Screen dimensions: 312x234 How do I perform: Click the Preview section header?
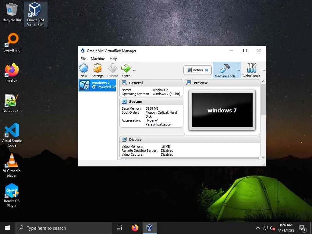click(x=222, y=83)
